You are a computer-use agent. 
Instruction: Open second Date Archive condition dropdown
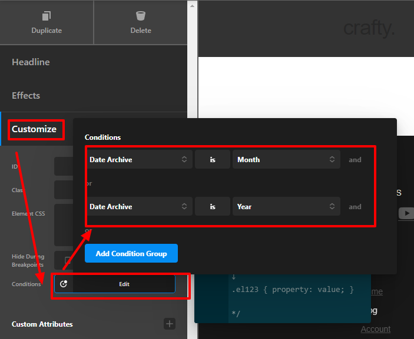138,207
